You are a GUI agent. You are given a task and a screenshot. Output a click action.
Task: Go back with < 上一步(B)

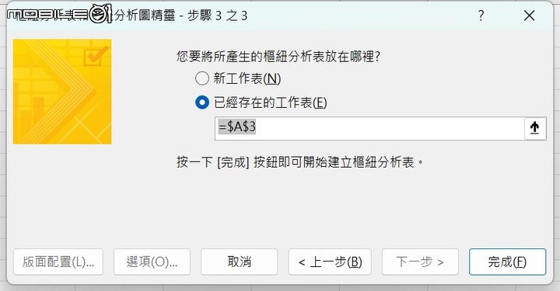click(x=330, y=262)
